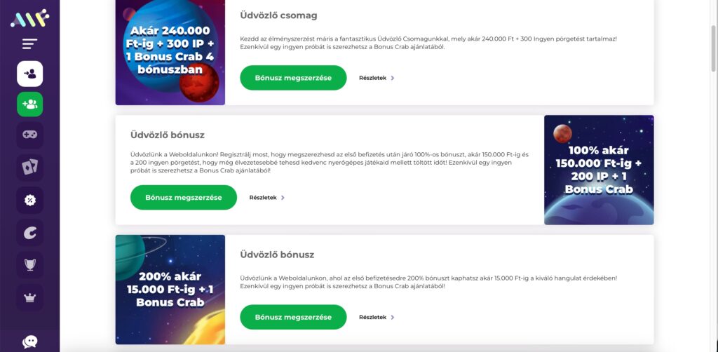Click the 240.000 Ft-ig promo banner image
718x352 pixels.
coord(170,53)
